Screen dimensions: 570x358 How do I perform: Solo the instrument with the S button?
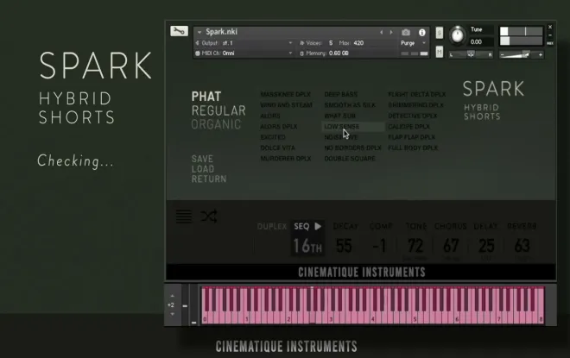439,33
